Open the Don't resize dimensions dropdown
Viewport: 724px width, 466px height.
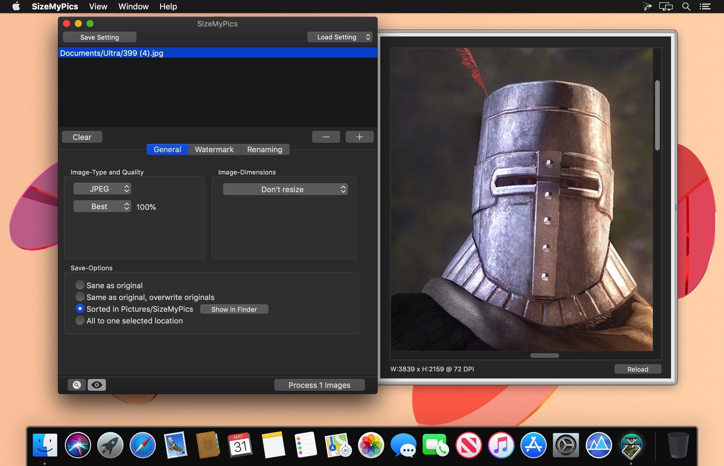click(x=285, y=190)
